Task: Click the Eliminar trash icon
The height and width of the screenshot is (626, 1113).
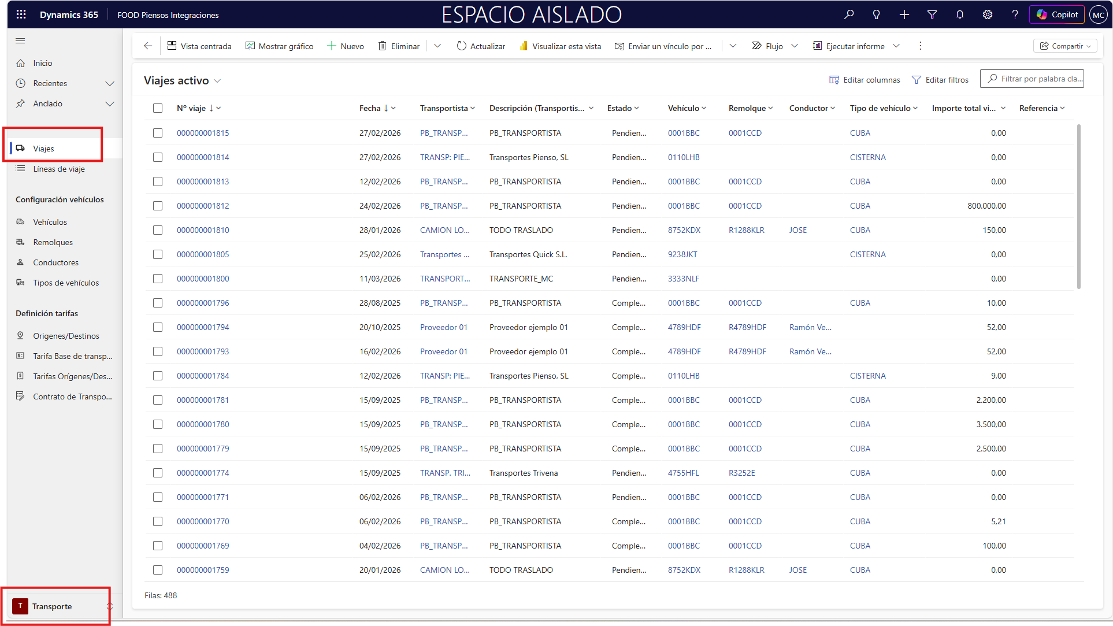Action: [x=382, y=46]
